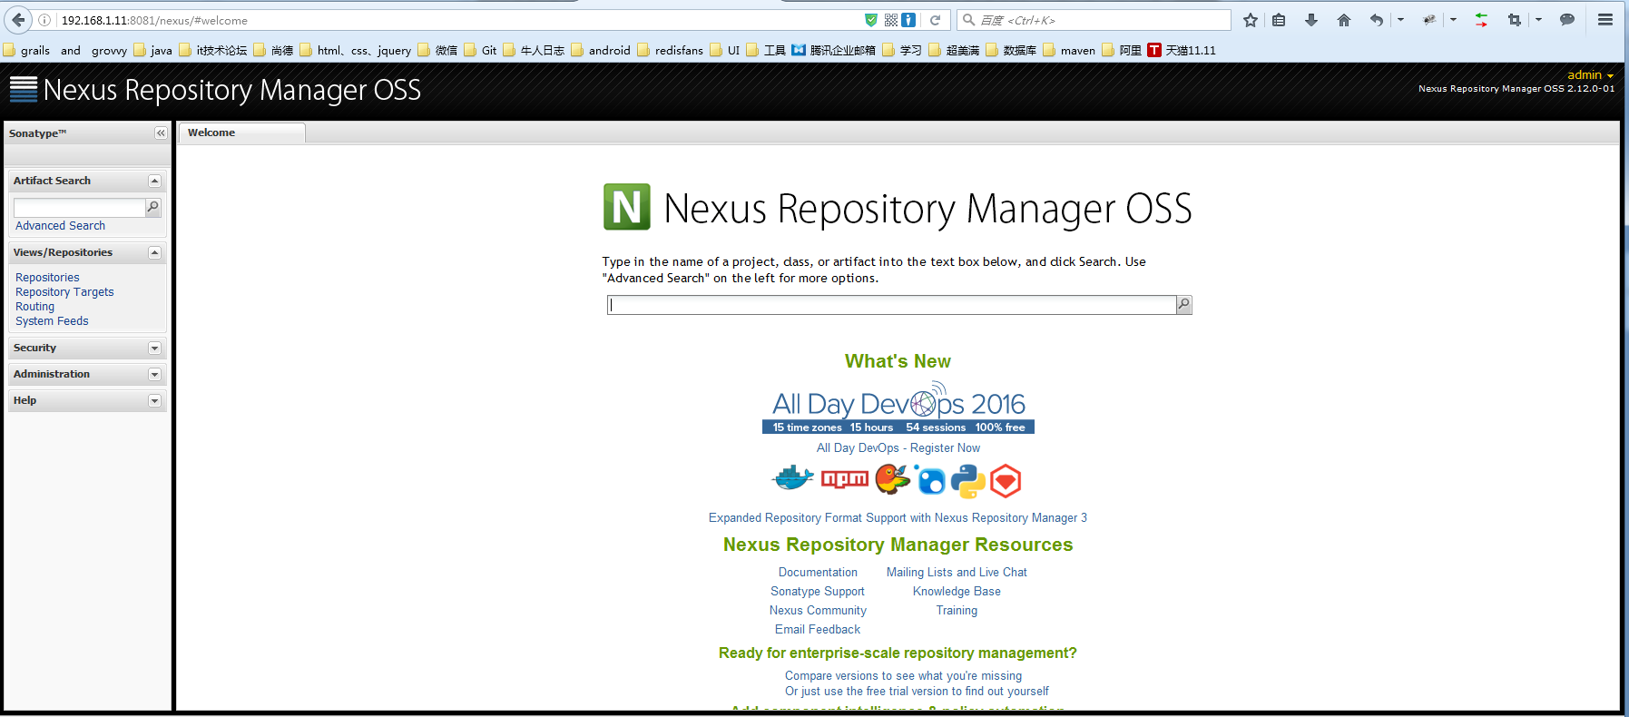Click the Docker whale icon

[x=793, y=478]
